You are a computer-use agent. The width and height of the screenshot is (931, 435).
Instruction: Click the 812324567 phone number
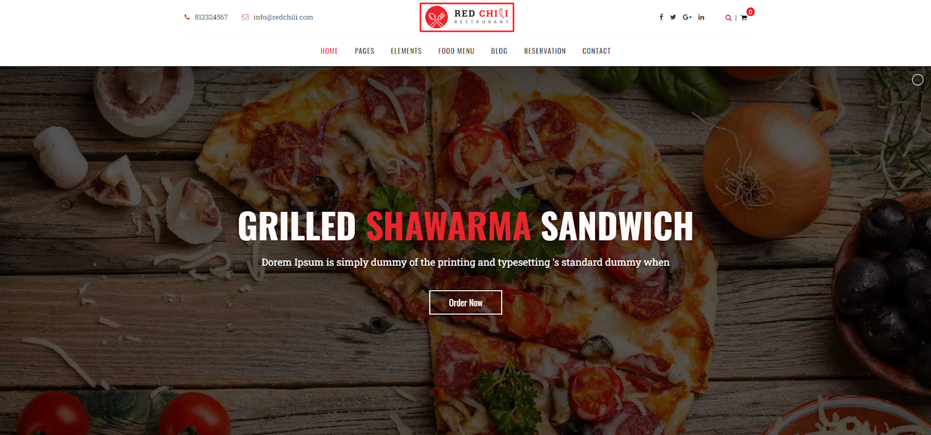click(x=211, y=17)
